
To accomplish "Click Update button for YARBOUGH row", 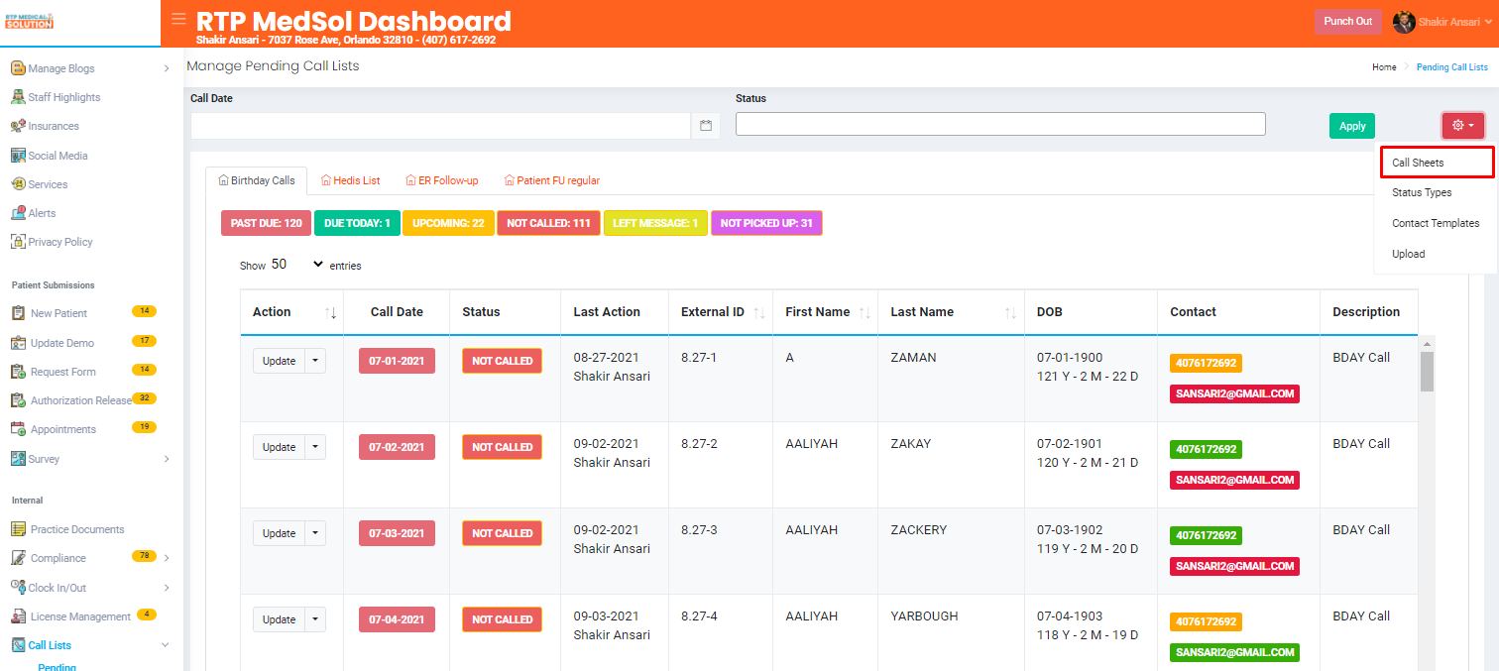I will click(x=279, y=619).
